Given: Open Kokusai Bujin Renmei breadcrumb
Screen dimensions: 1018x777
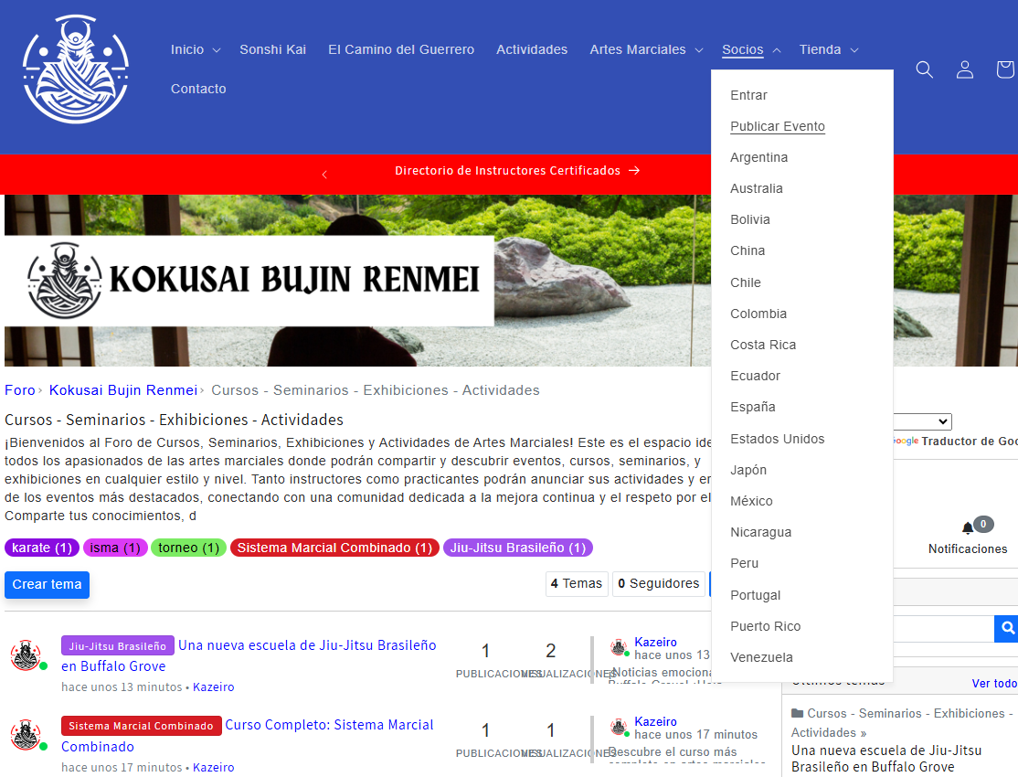Looking at the screenshot, I should click(123, 389).
